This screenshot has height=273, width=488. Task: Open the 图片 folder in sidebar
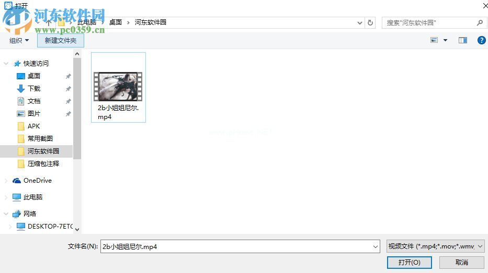(34, 114)
